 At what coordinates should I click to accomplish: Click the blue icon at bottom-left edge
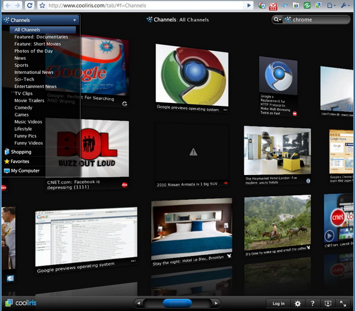point(10,278)
